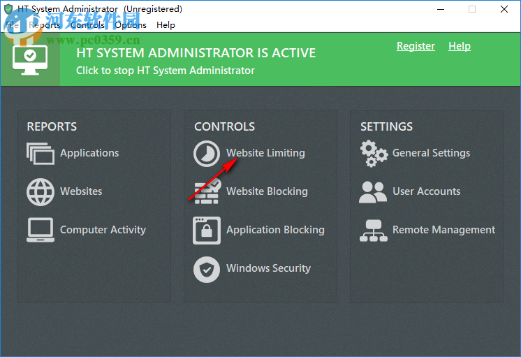Open Website Blocking label
The width and height of the screenshot is (521, 357).
[267, 191]
